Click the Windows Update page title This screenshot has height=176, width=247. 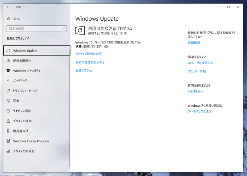[97, 19]
